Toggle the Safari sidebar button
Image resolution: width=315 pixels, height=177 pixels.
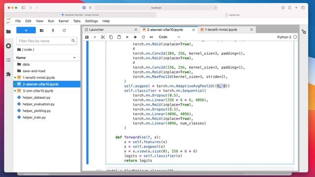(x=23, y=8)
